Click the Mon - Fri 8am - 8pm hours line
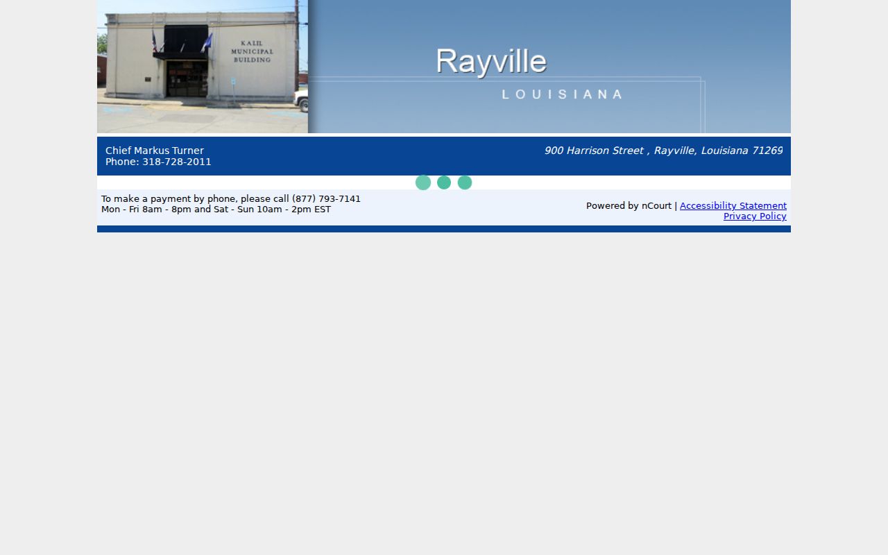 tap(216, 210)
